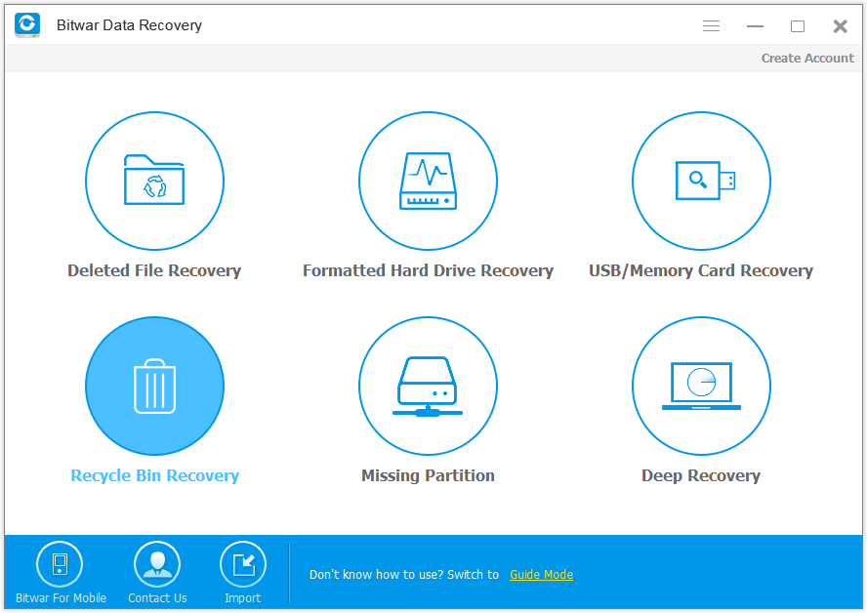The height and width of the screenshot is (613, 867).
Task: Select the Deleted File Recovery mode icon
Action: coord(154,181)
